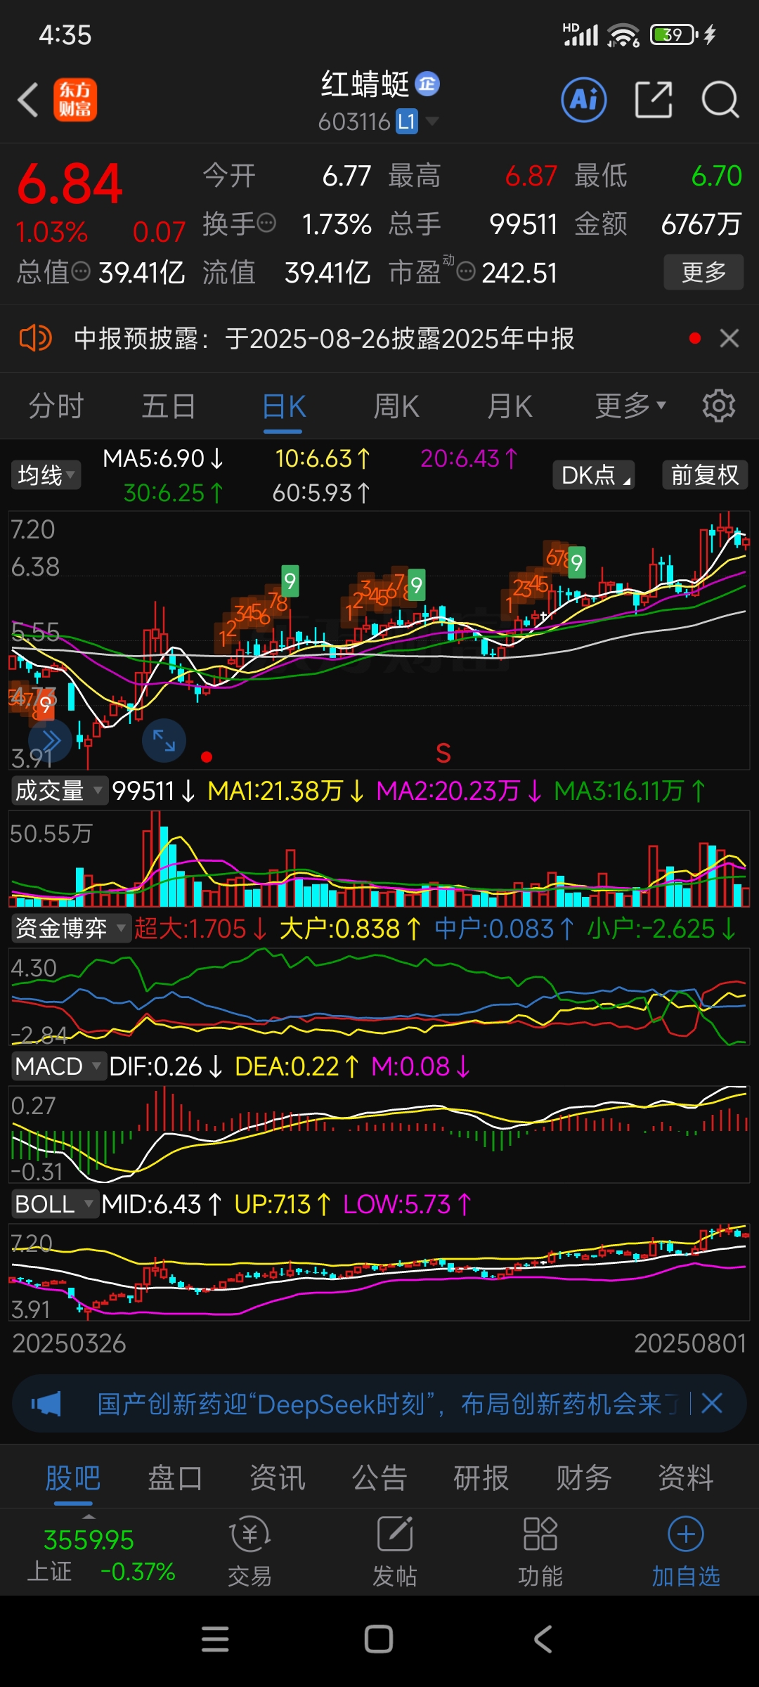Tap the 超大:1.705 capital flow value
Image resolution: width=759 pixels, height=1687 pixels.
click(x=200, y=929)
